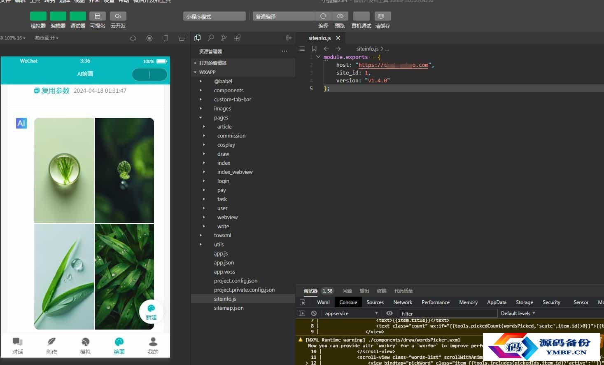Tap the 复用参数 link in simulator
Image resolution: width=604 pixels, height=365 pixels.
[x=52, y=91]
